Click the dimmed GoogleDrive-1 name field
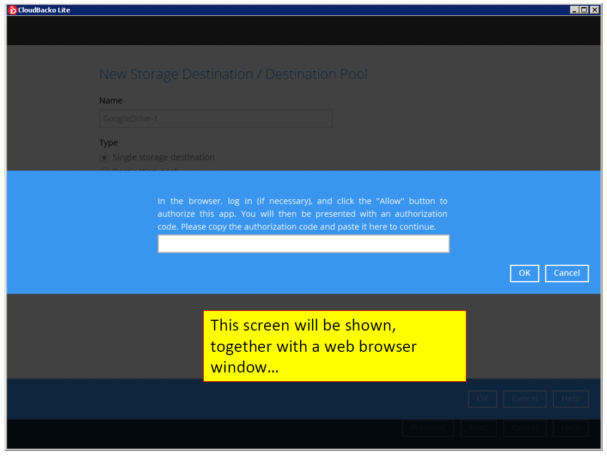Image resolution: width=607 pixels, height=458 pixels. 216,119
